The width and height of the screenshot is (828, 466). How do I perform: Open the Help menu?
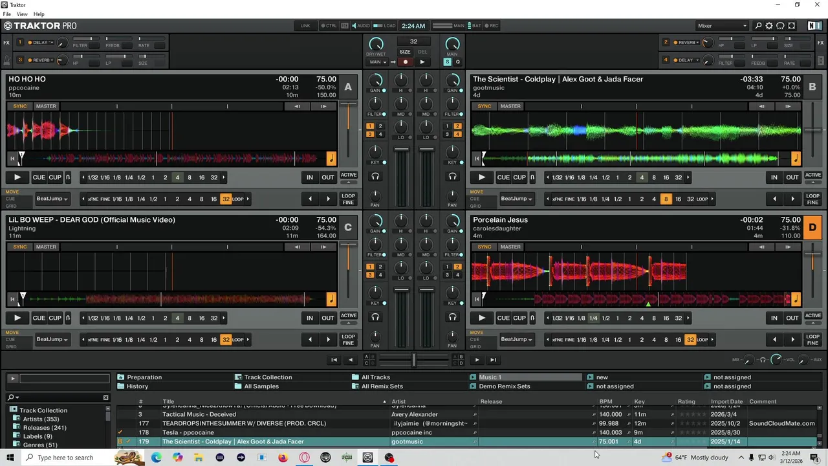click(39, 14)
